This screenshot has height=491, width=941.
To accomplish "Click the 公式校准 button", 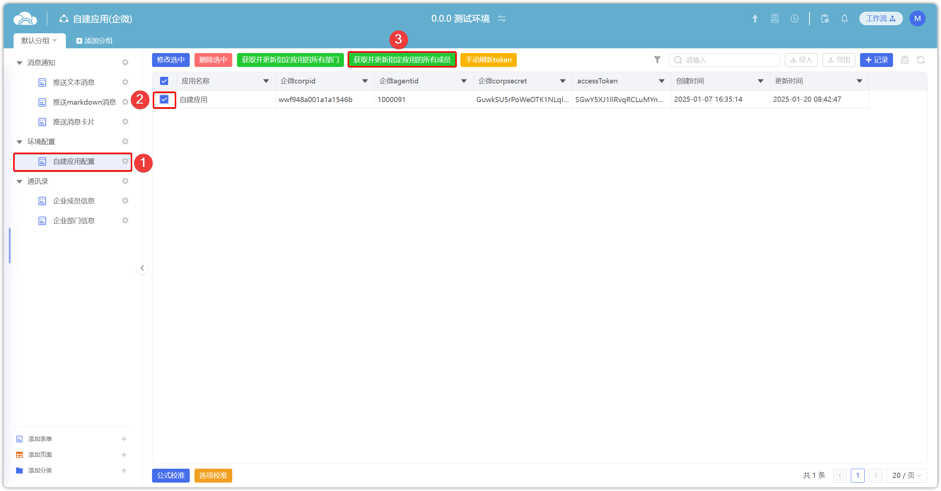I will coord(171,475).
